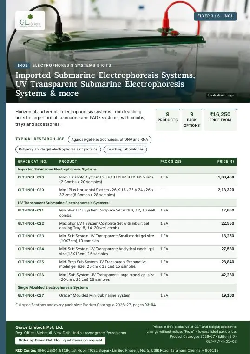Click catalog number GLT-IN01-026

point(31,275)
